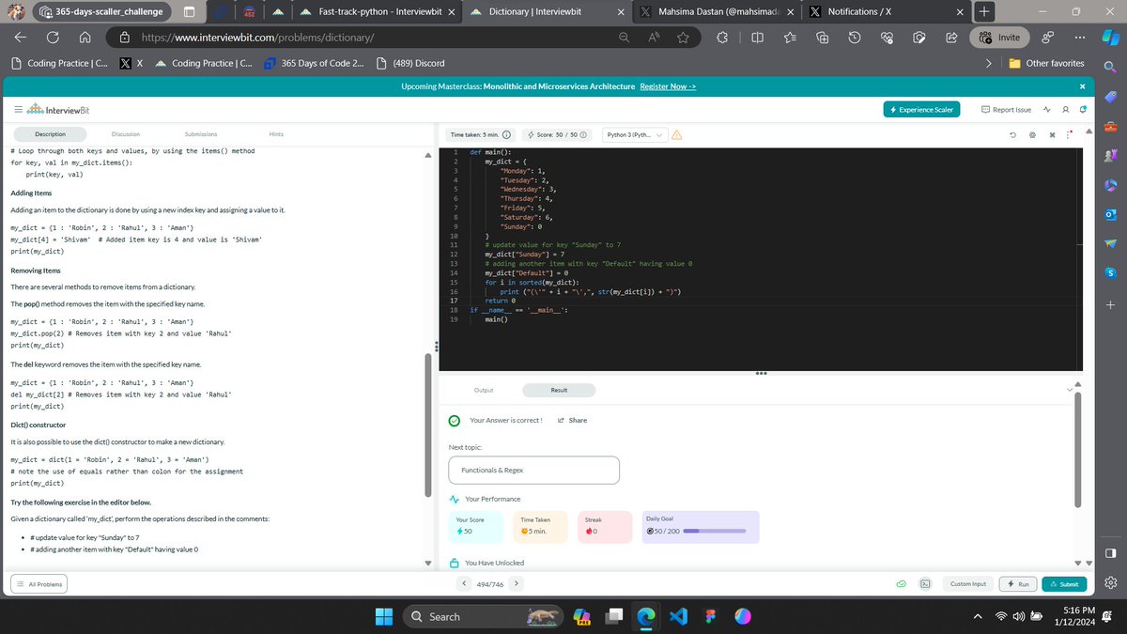Refresh the browser page
1127x634 pixels.
click(x=54, y=38)
